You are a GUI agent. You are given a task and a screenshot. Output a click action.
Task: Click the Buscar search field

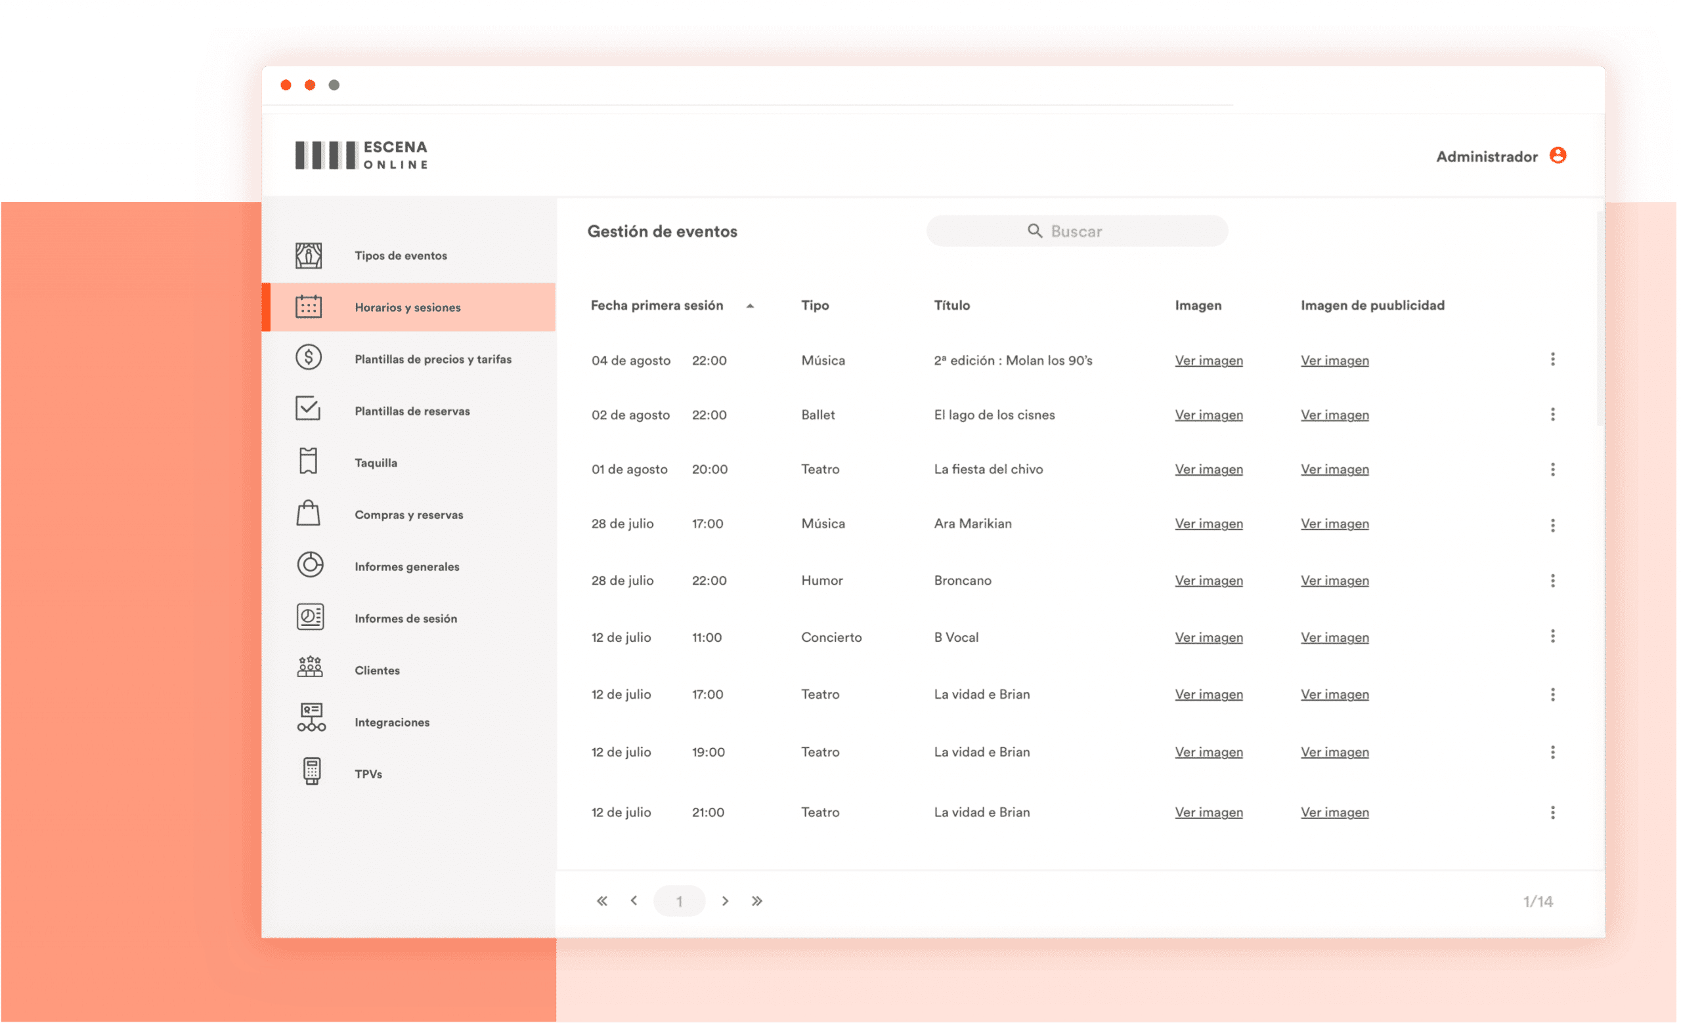(1078, 231)
